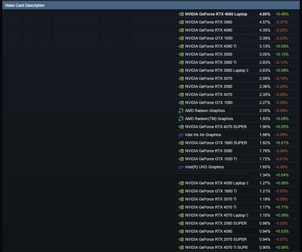This screenshot has width=302, height=252.
Task: Click the Video Card Description header
Action: tap(151, 5)
